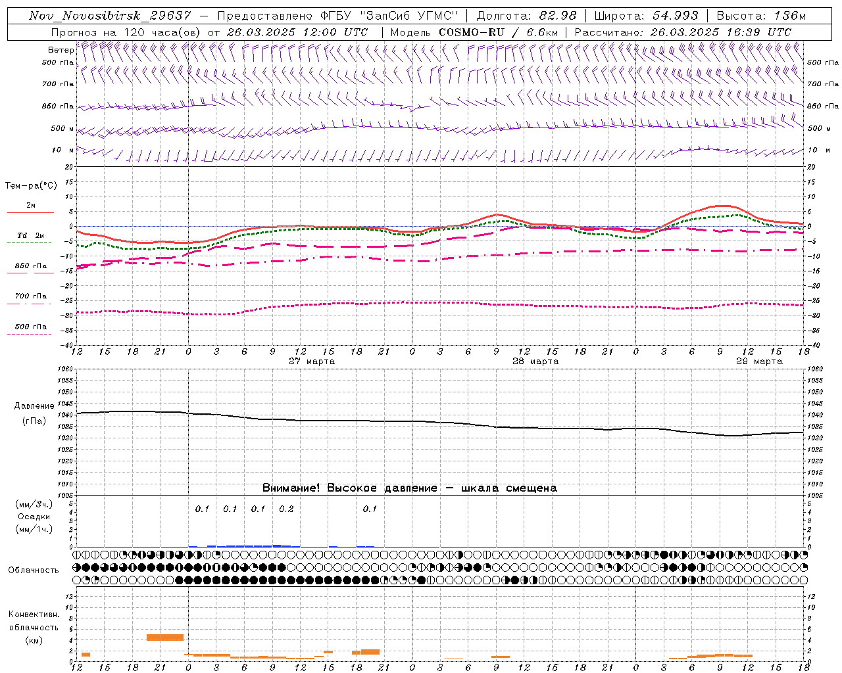Click the Td 2м dew point legend entry
This screenshot has height=673, width=842.
[30, 235]
